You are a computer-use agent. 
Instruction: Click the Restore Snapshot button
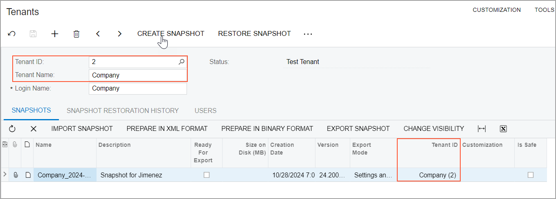(254, 33)
